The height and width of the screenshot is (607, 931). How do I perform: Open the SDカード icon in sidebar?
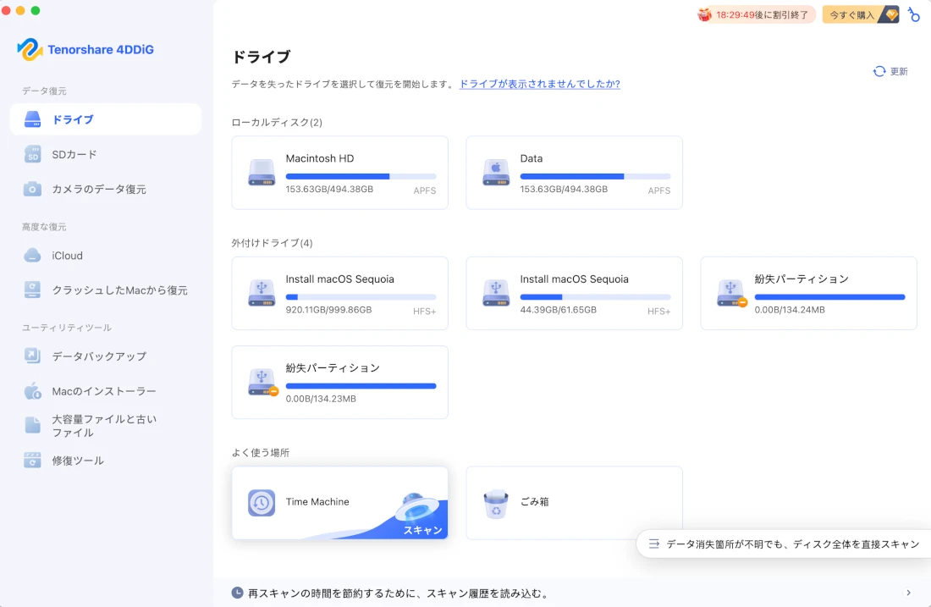(x=32, y=154)
